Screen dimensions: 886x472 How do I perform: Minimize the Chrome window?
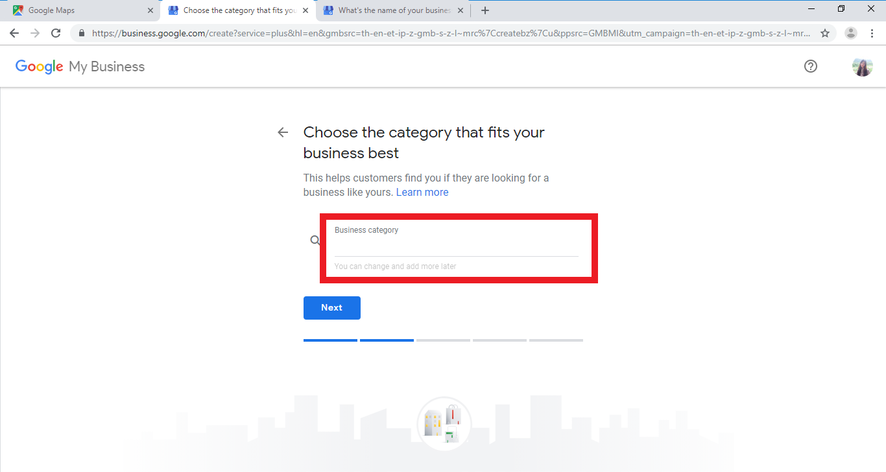click(x=811, y=8)
